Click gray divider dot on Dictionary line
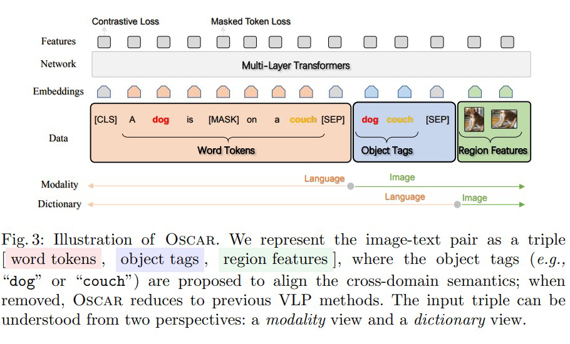570x344 pixels. (457, 205)
